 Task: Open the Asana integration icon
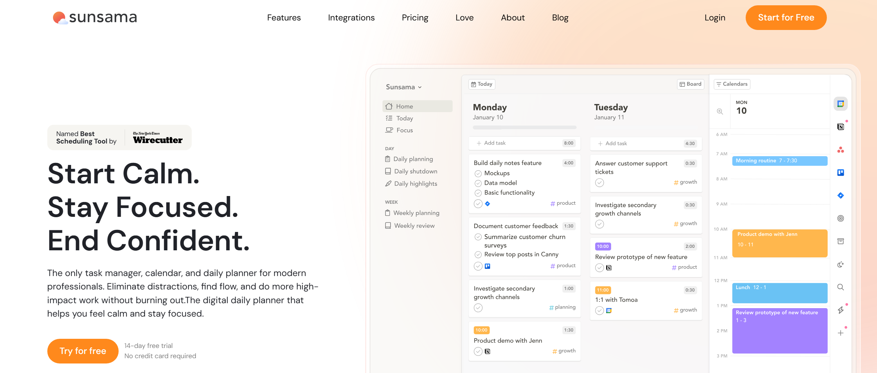(841, 149)
